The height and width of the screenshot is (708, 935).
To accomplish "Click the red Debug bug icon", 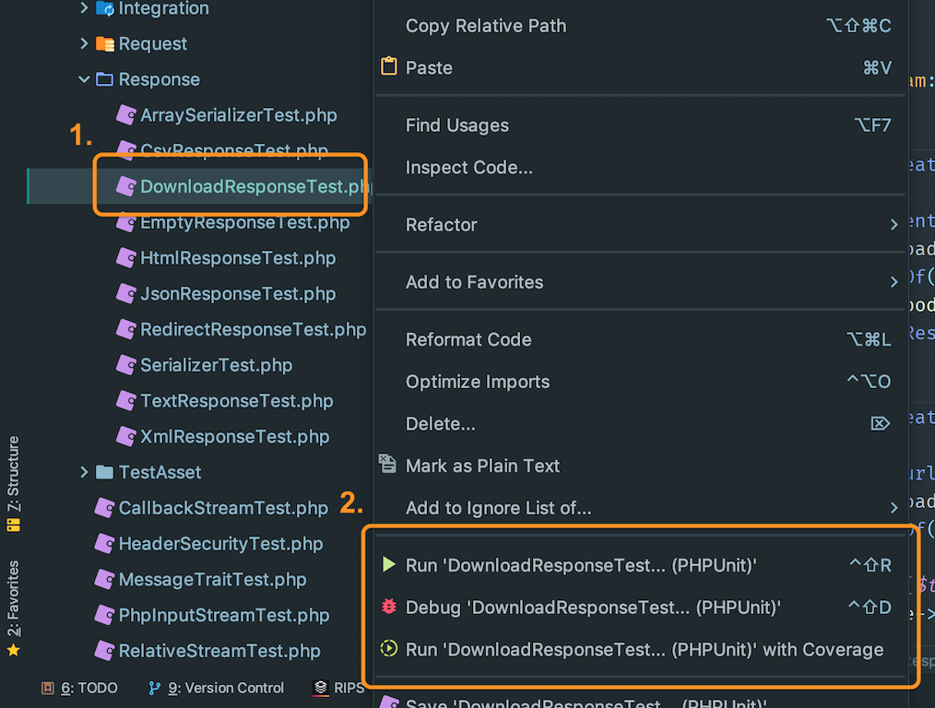I will pos(389,606).
